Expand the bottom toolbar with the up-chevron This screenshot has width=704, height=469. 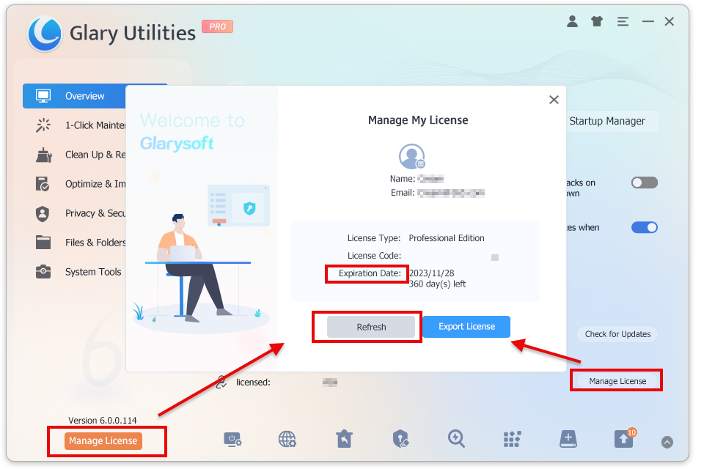coord(667,442)
